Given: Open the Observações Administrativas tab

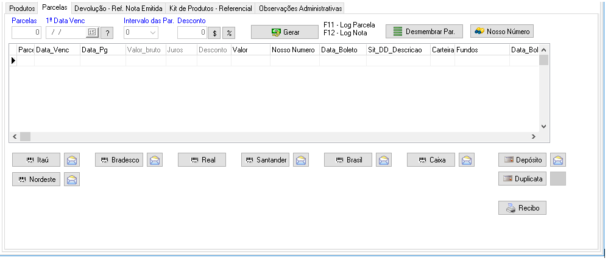Looking at the screenshot, I should pyautogui.click(x=300, y=9).
